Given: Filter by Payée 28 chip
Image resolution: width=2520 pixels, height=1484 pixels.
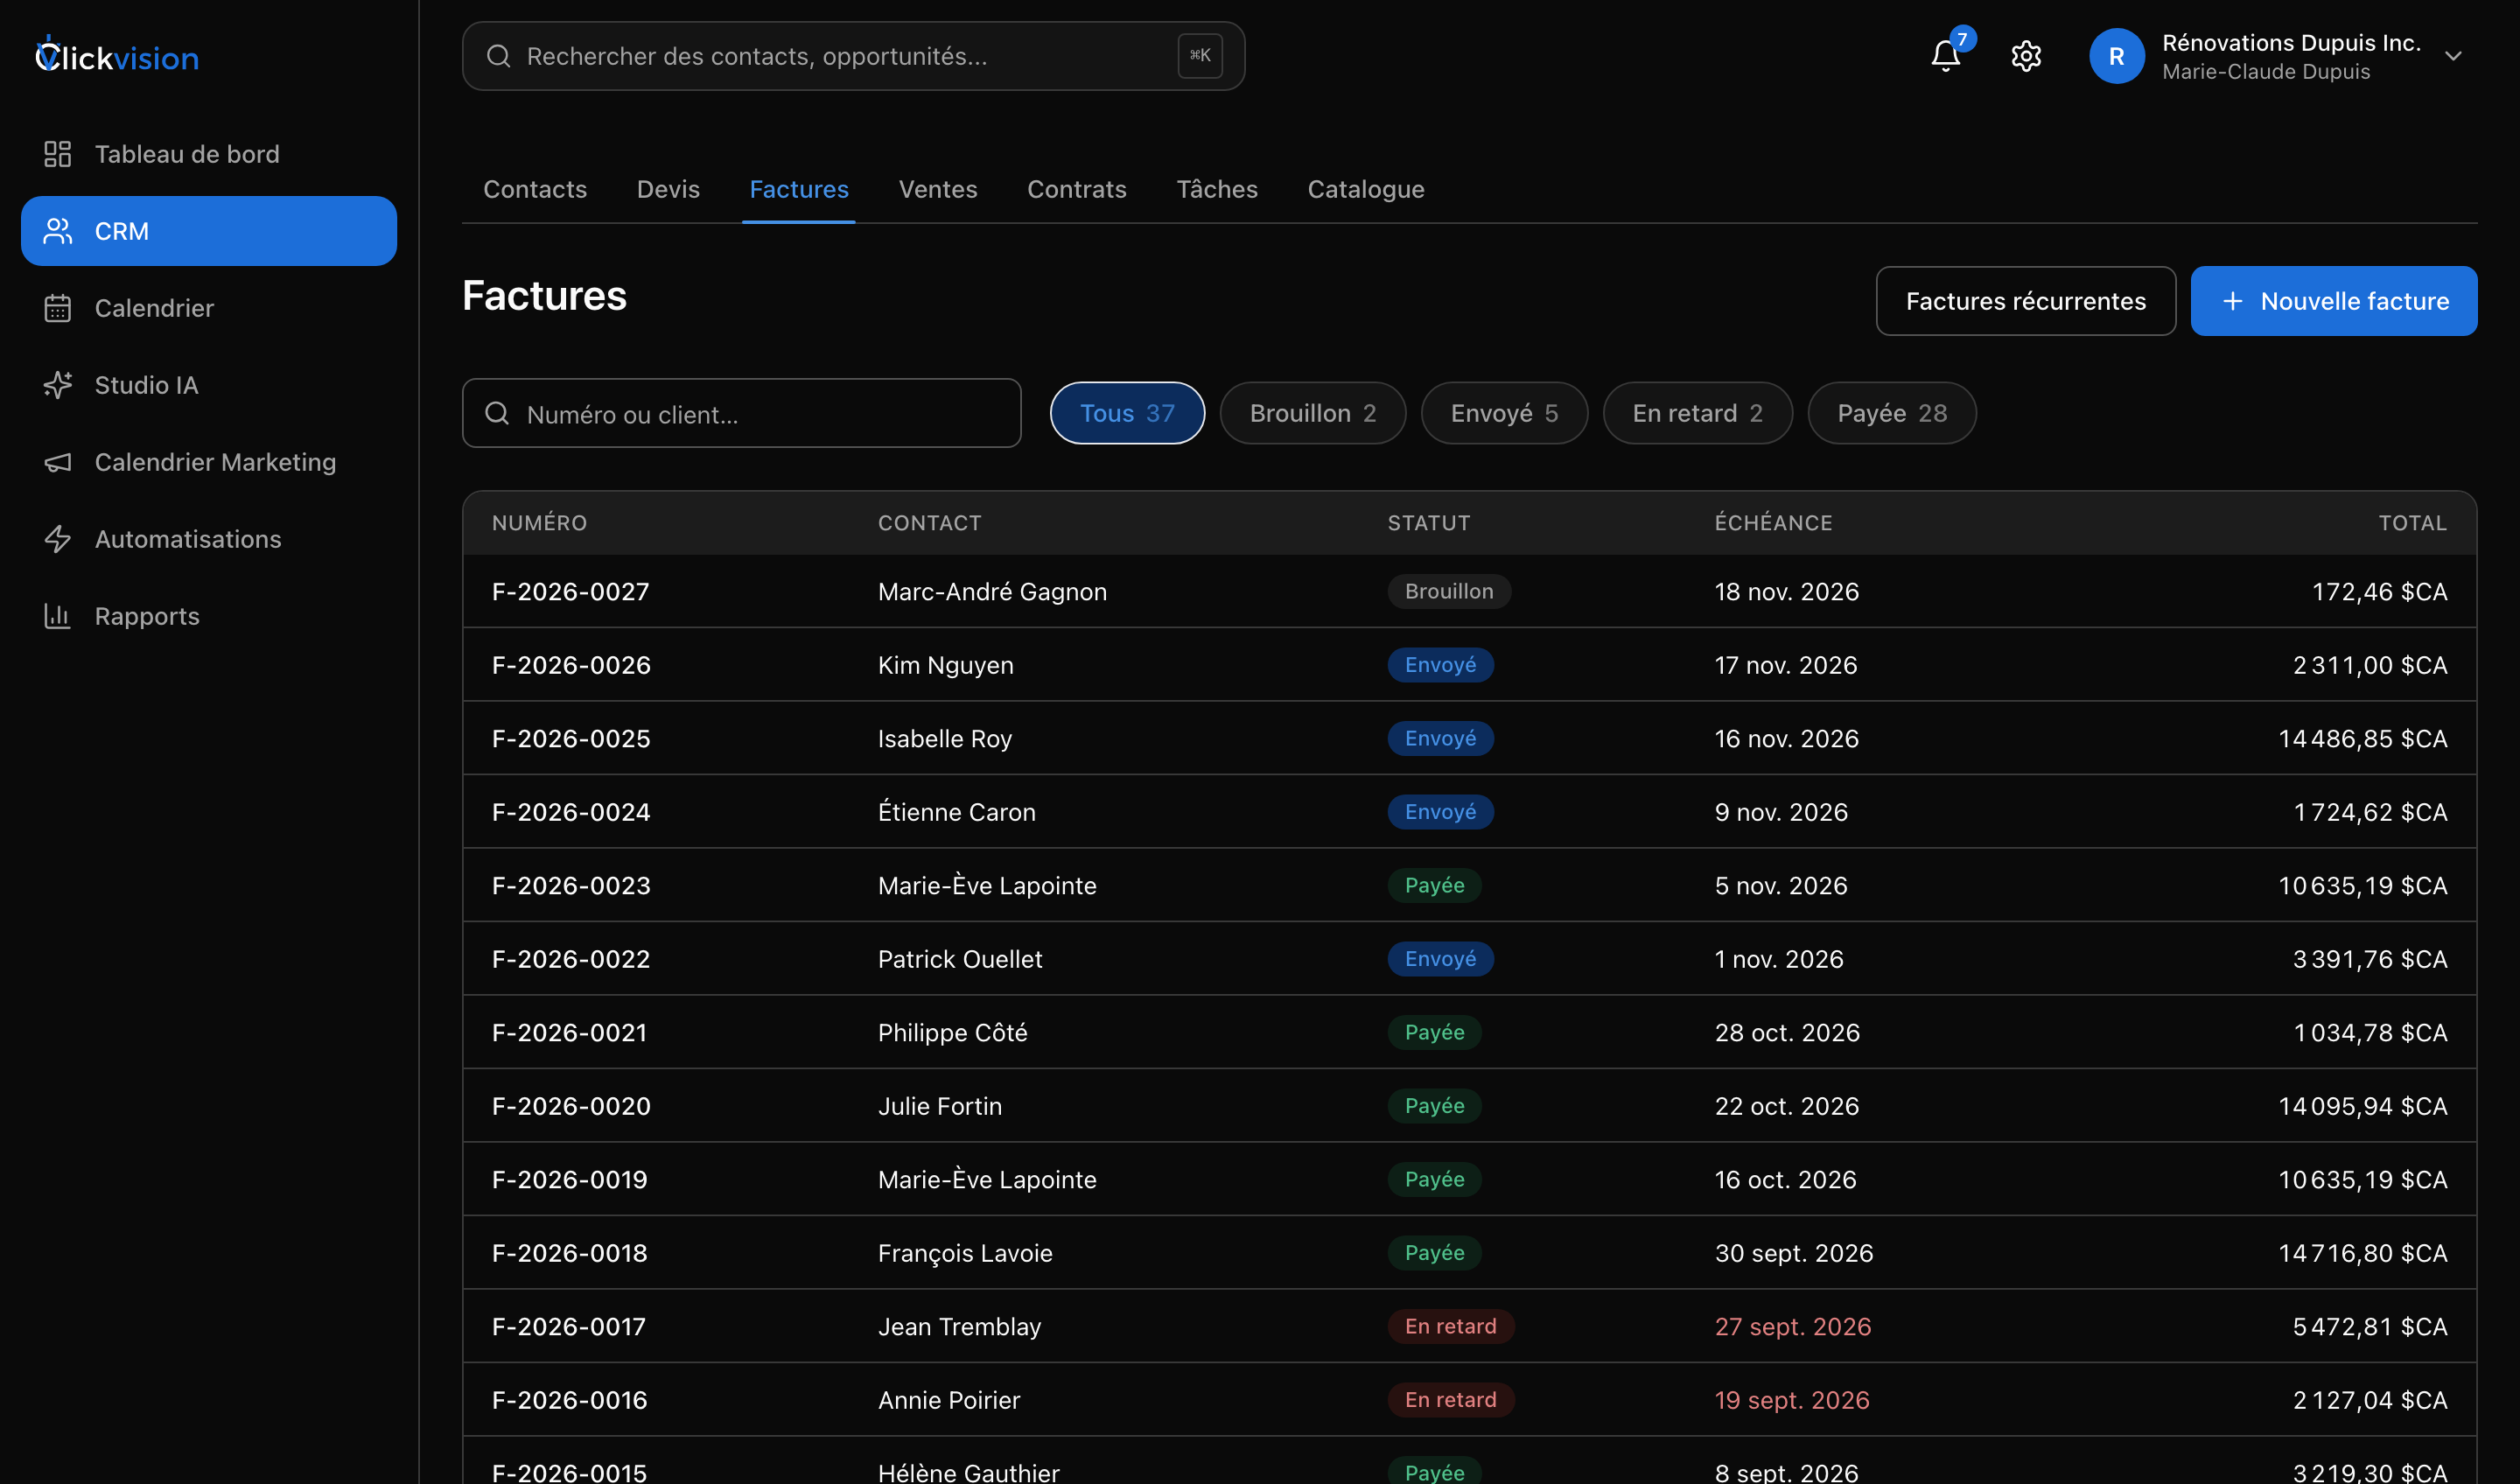Looking at the screenshot, I should [x=1892, y=413].
